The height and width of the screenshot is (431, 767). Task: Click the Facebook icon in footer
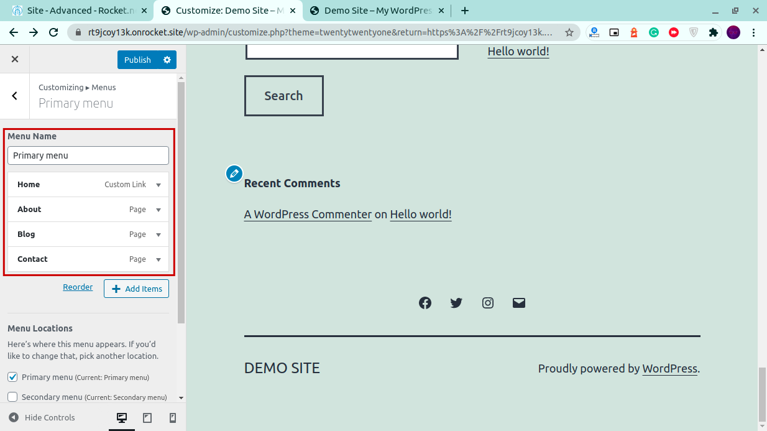(425, 303)
